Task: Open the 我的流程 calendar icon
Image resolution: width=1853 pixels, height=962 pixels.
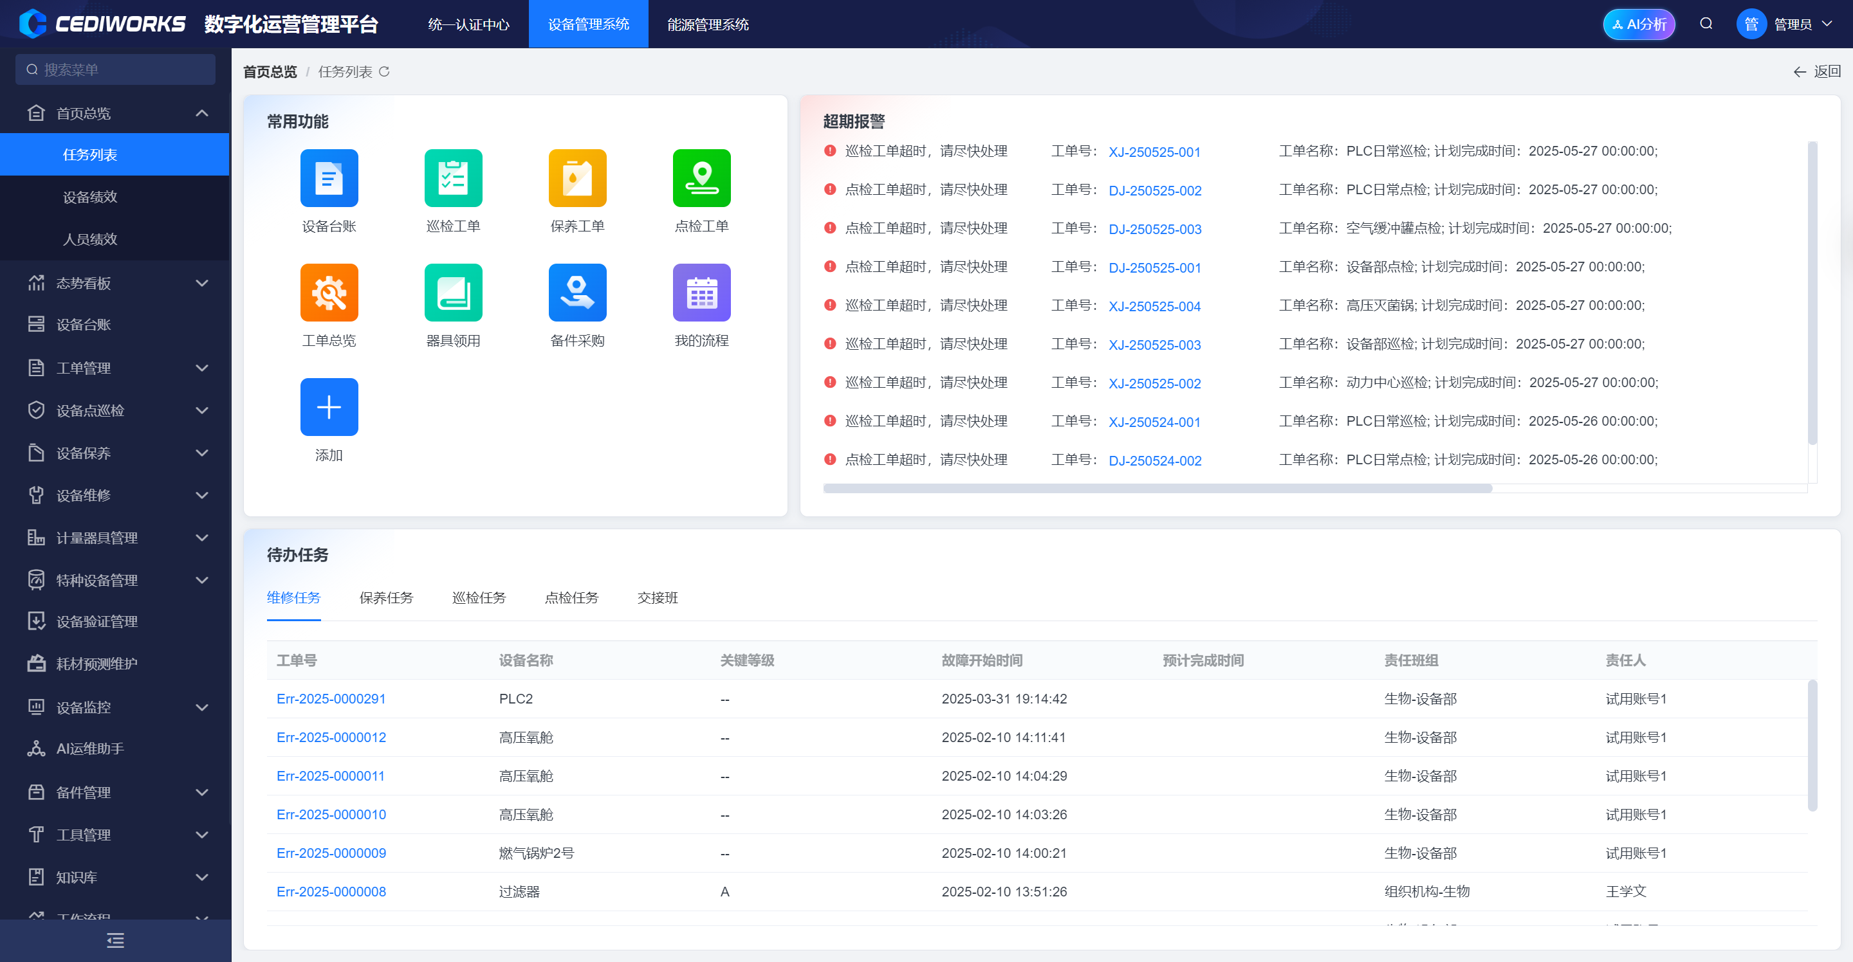Action: (x=701, y=293)
